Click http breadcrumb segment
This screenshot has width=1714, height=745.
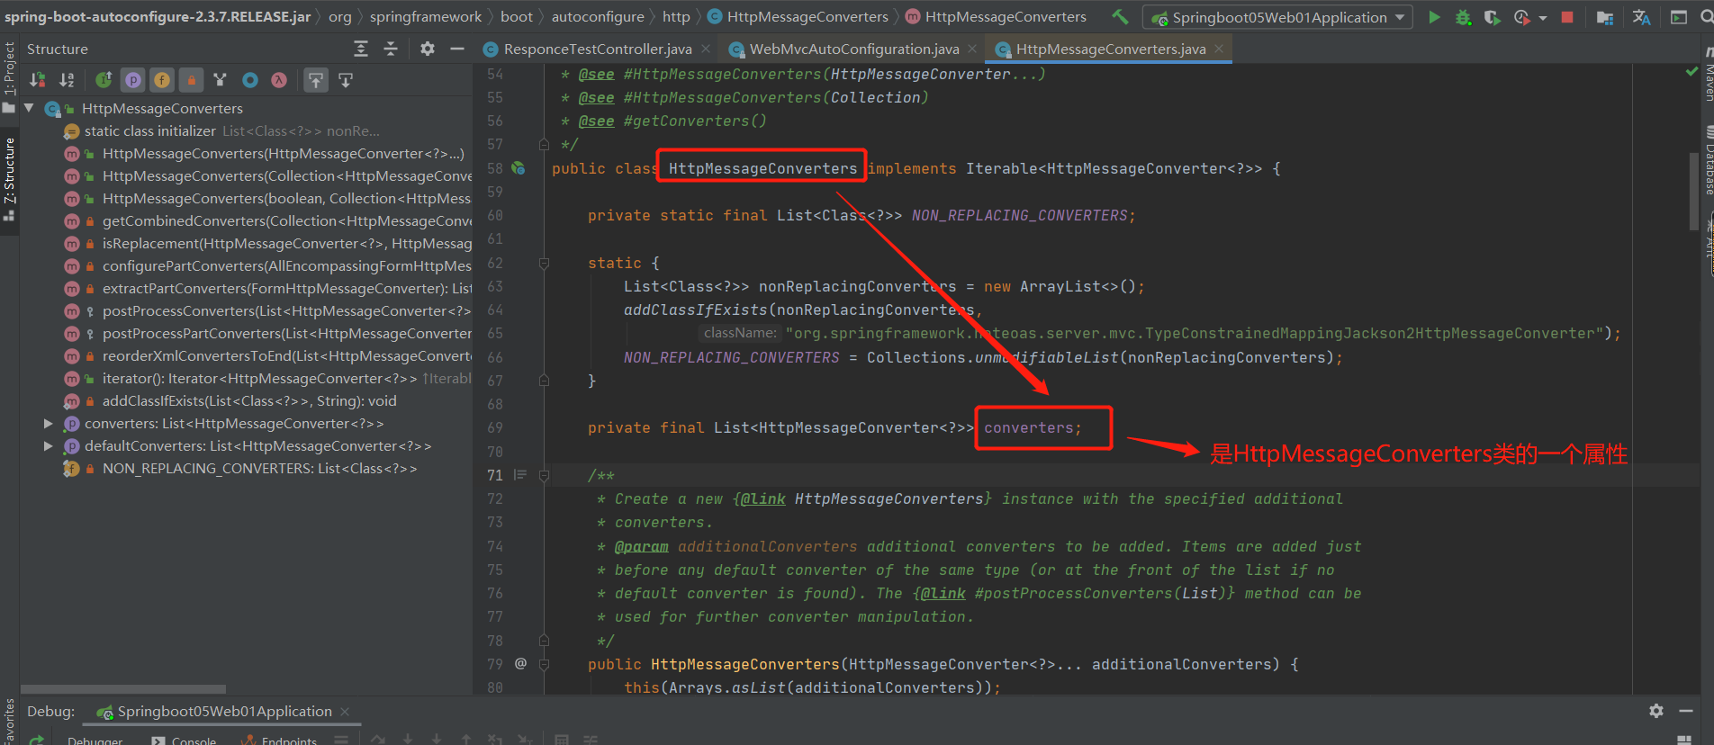coord(676,16)
